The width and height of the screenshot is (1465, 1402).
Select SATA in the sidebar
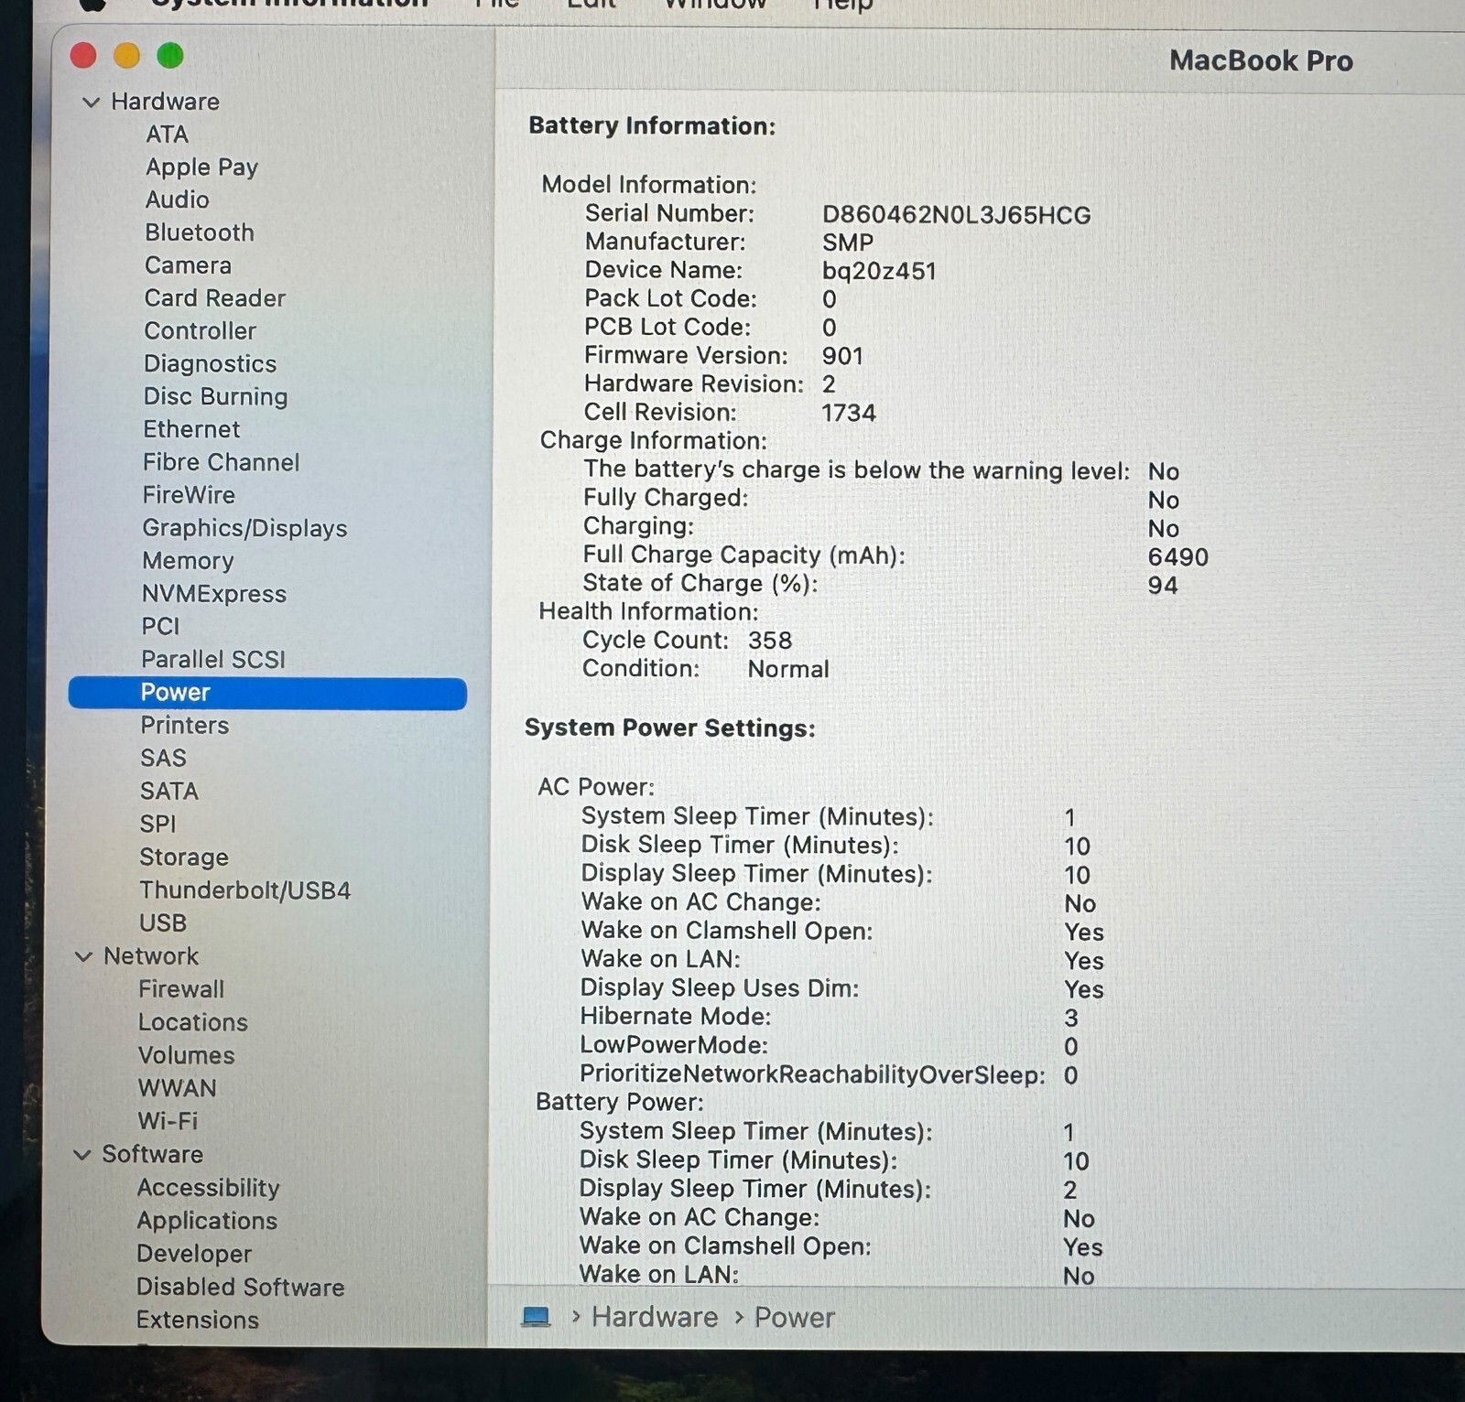click(x=169, y=792)
